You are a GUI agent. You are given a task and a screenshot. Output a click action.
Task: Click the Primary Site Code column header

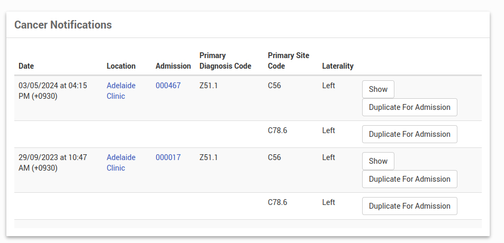coord(288,61)
